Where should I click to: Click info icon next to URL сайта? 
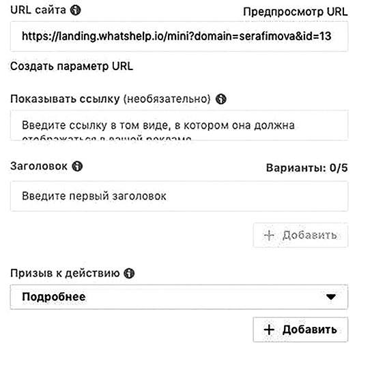[x=76, y=10]
